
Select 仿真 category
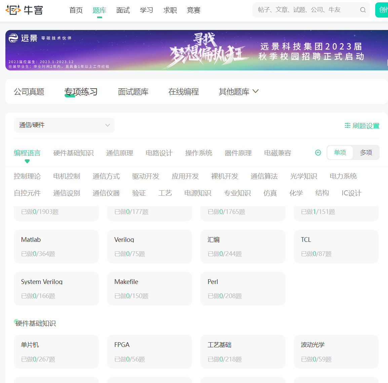click(270, 193)
